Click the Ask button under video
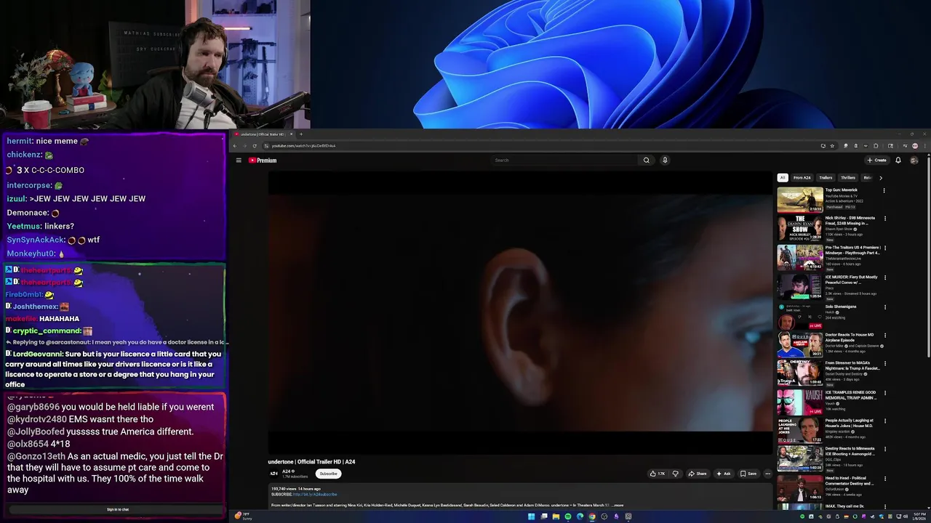Screen dimensions: 931x523 tap(724, 474)
